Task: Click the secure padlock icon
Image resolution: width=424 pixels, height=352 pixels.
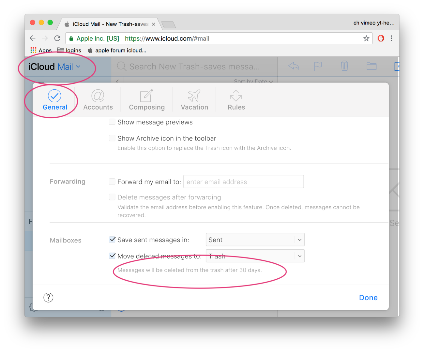Action: pyautogui.click(x=71, y=38)
